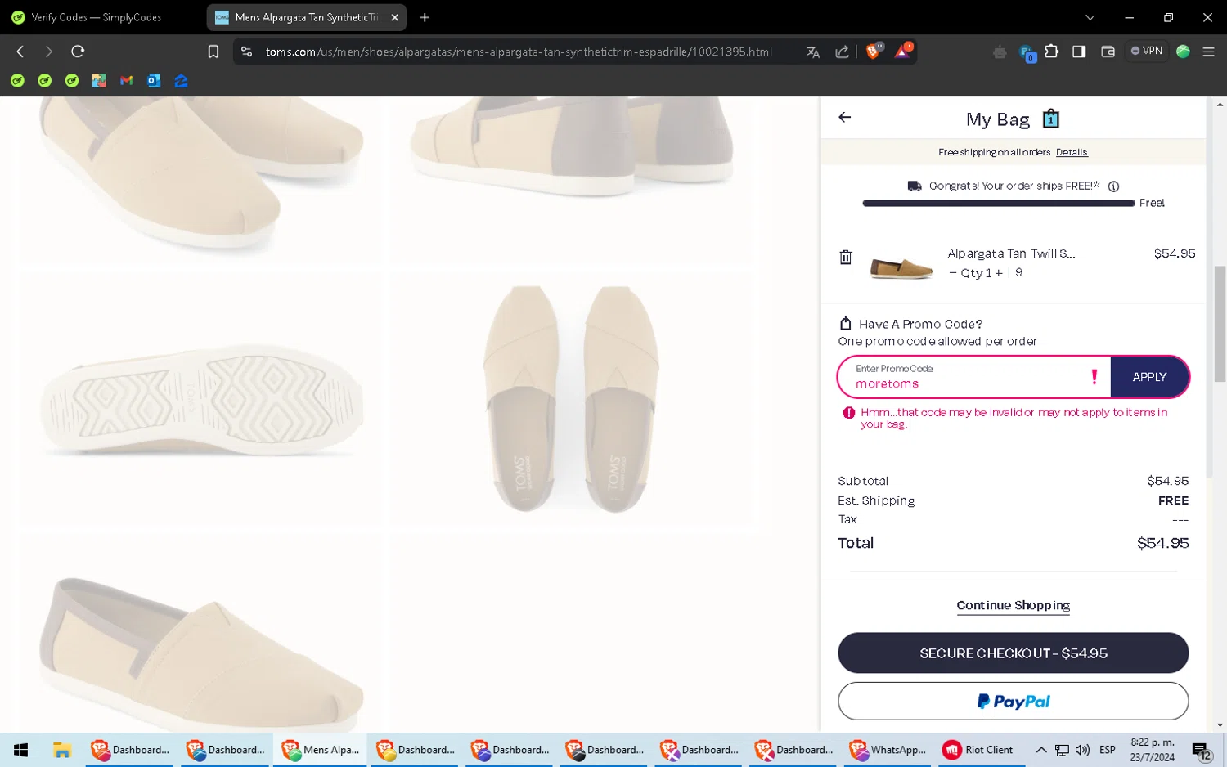
Task: Click the Est. Shipping FREE value
Action: [x=1173, y=500]
